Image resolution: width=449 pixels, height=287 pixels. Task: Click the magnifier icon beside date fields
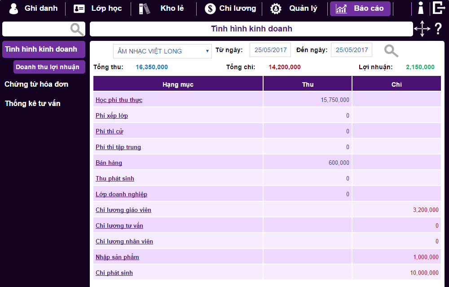coord(391,51)
